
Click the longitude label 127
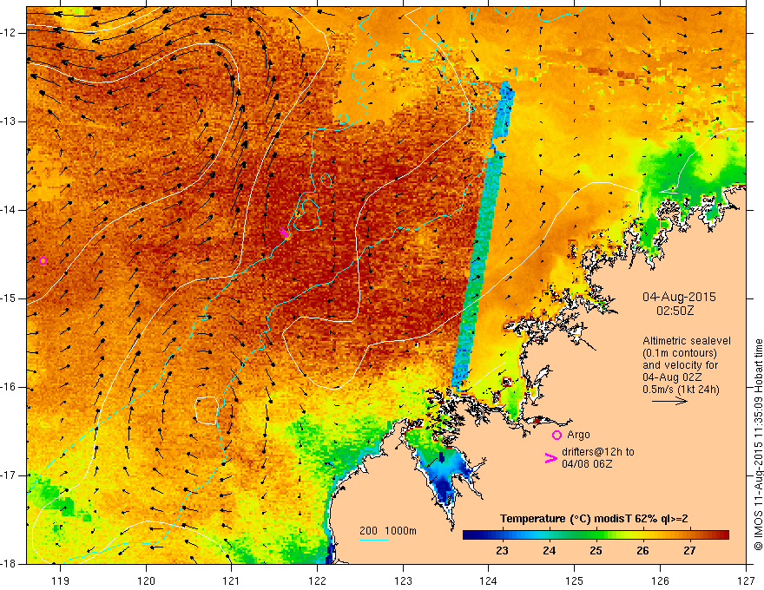click(x=746, y=580)
